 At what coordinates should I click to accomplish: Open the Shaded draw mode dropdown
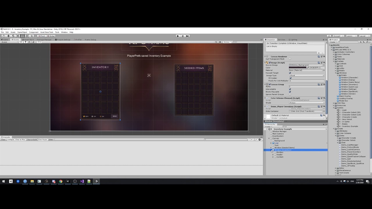click(x=9, y=42)
